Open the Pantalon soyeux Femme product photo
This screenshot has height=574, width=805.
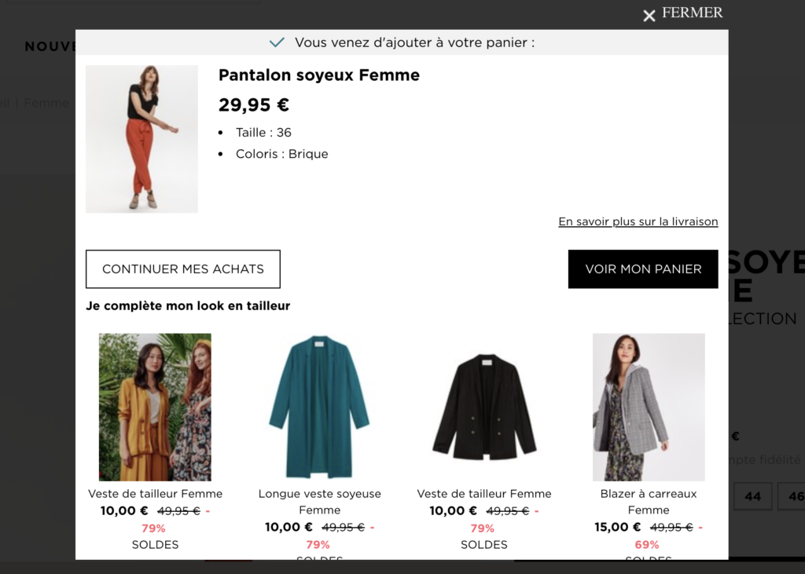click(142, 139)
